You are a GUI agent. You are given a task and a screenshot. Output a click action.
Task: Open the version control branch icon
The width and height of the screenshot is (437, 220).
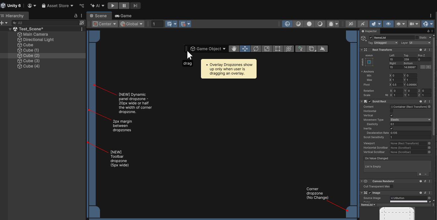(82, 6)
